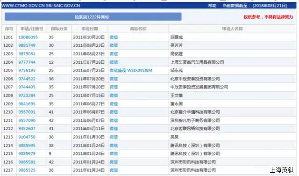
Task: Open registration number 10086095
Action: click(28, 37)
